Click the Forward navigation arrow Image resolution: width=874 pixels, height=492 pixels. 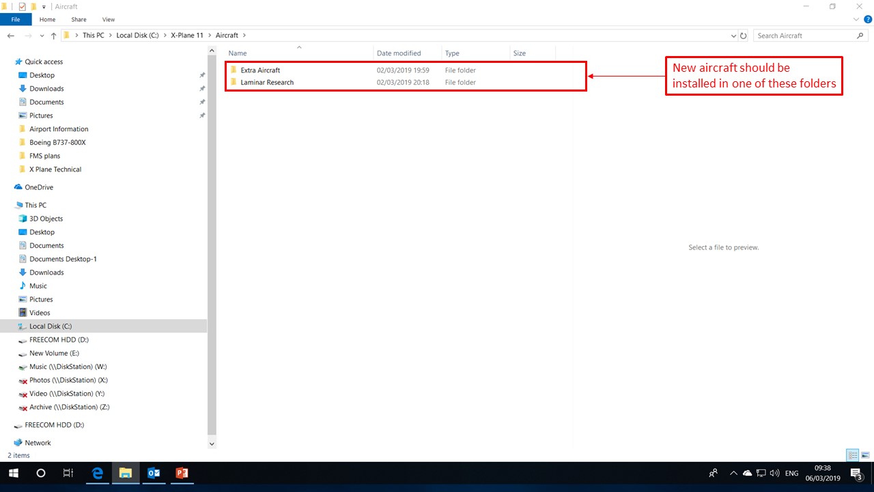point(28,36)
